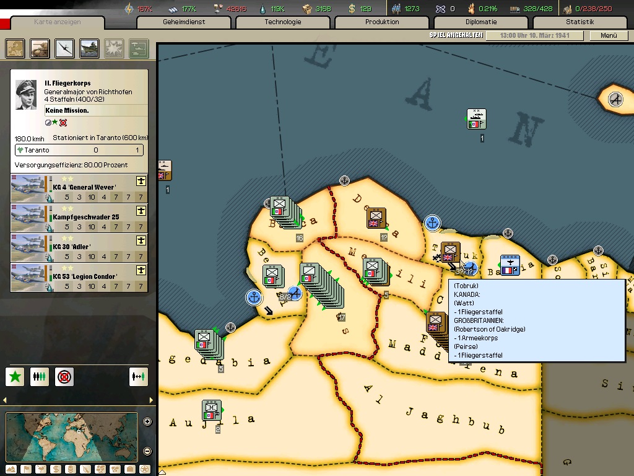This screenshot has height=476, width=634.
Task: Click the Menü button
Action: (609, 36)
